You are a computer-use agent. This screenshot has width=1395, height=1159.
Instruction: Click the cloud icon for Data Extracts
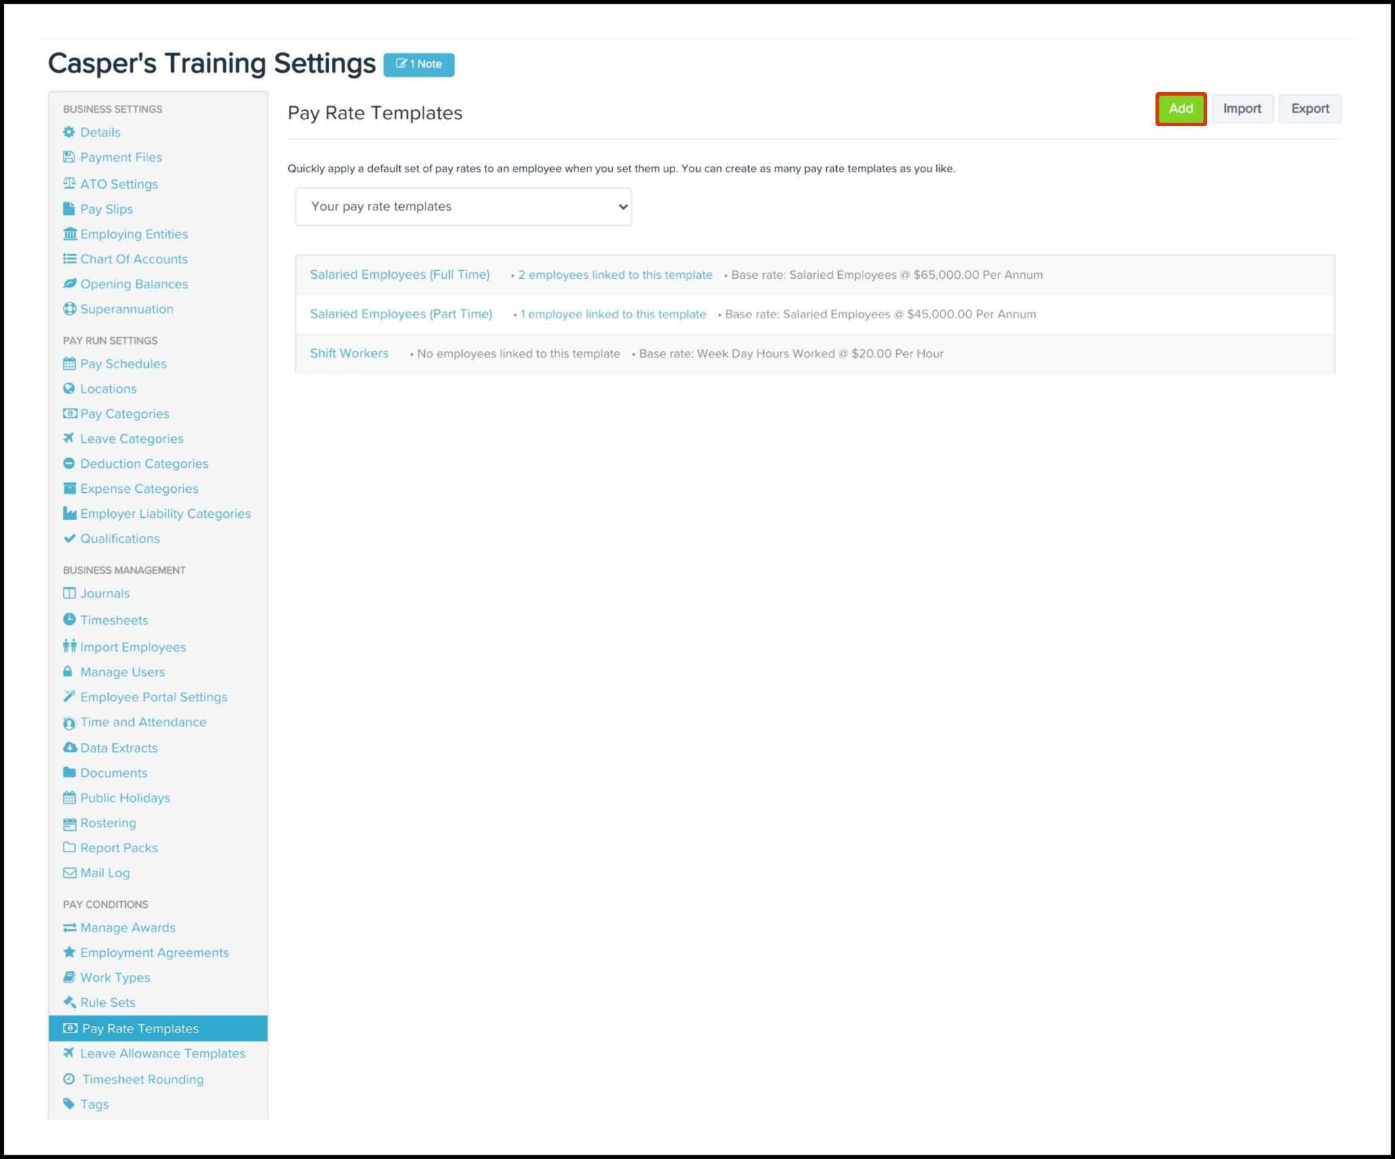click(x=69, y=747)
